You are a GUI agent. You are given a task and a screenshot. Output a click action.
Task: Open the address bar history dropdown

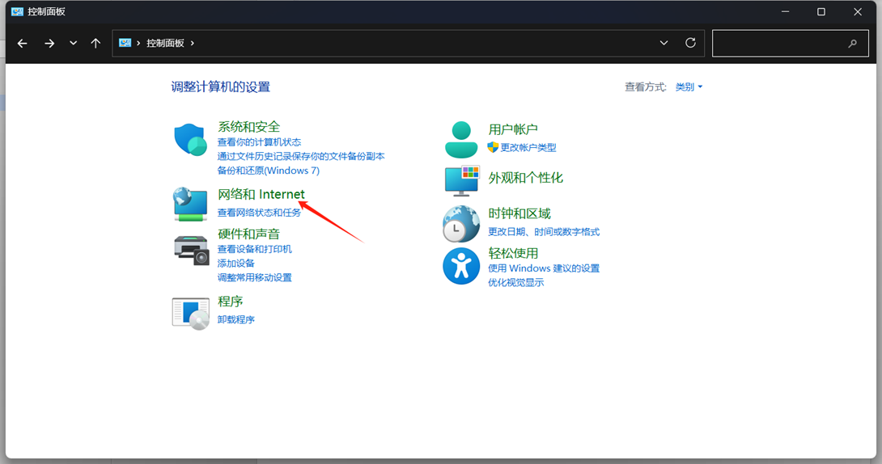[664, 43]
